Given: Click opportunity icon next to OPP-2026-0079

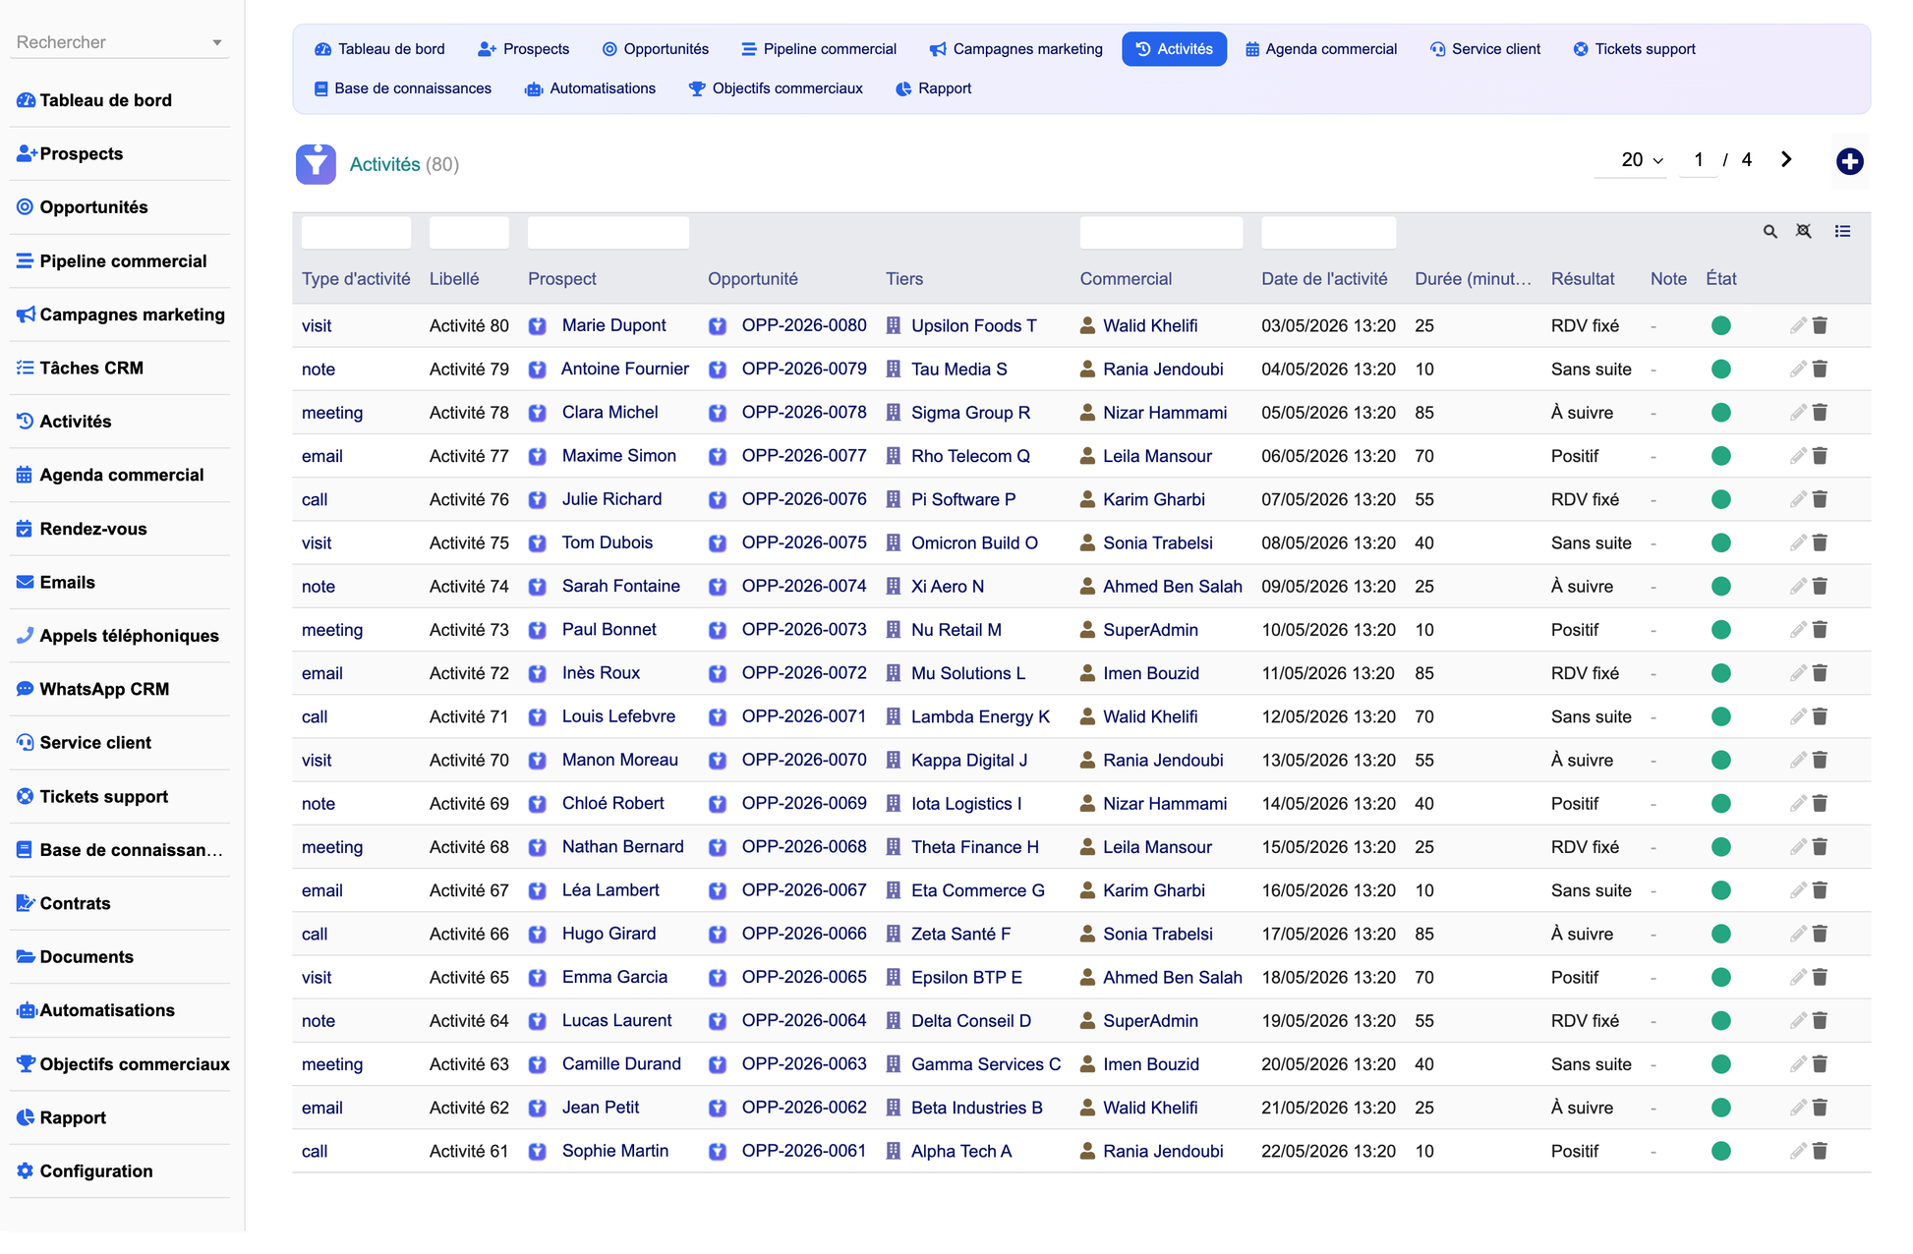Looking at the screenshot, I should point(718,370).
